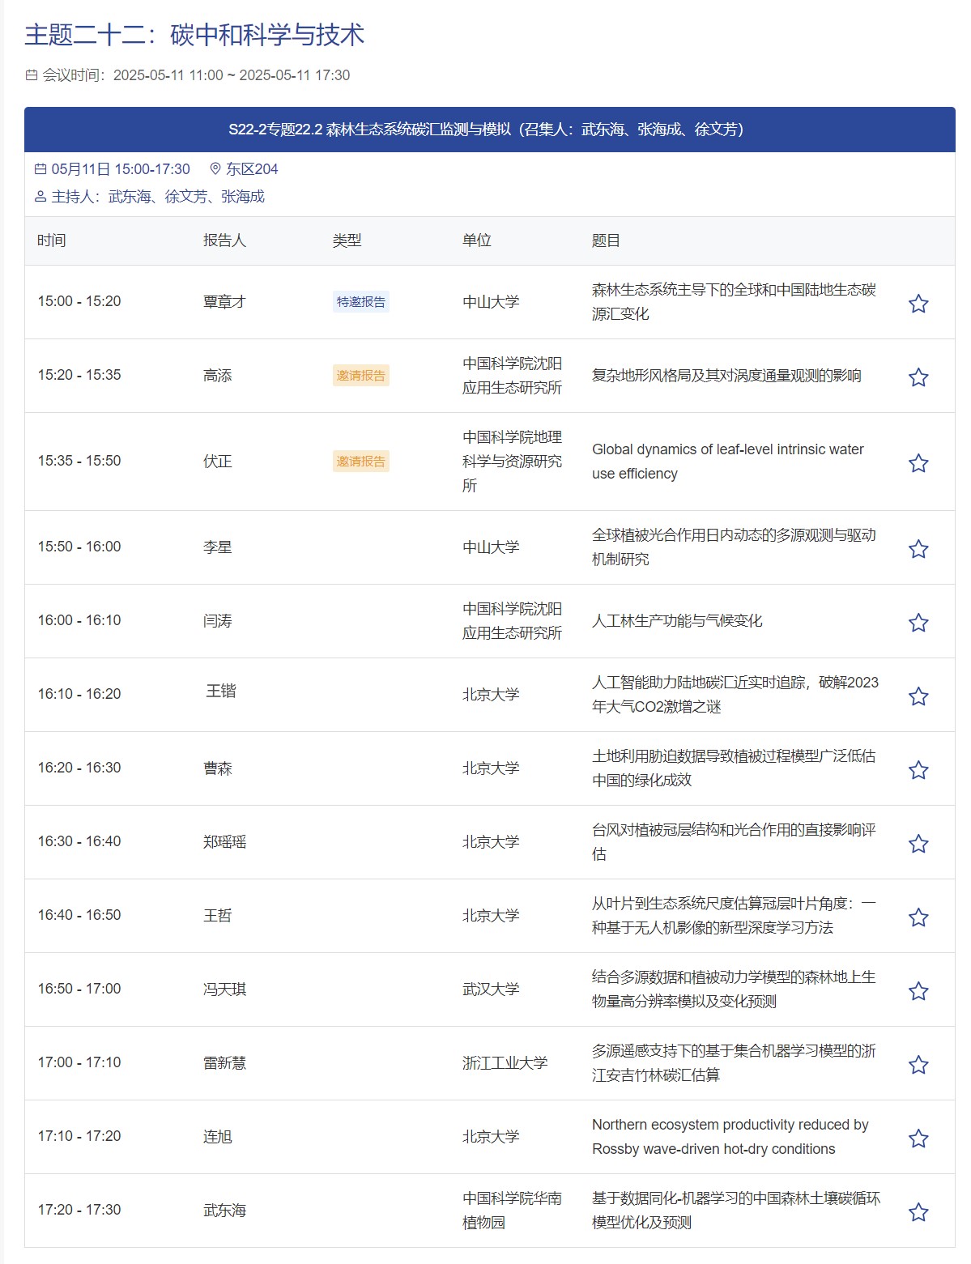Click the 邀请报告 tag for 伏正
Viewport: 971px width, 1264px height.
(361, 462)
